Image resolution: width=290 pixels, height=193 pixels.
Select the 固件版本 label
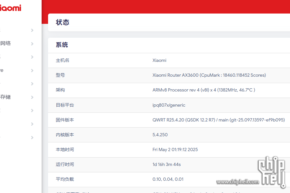[x=65, y=120]
